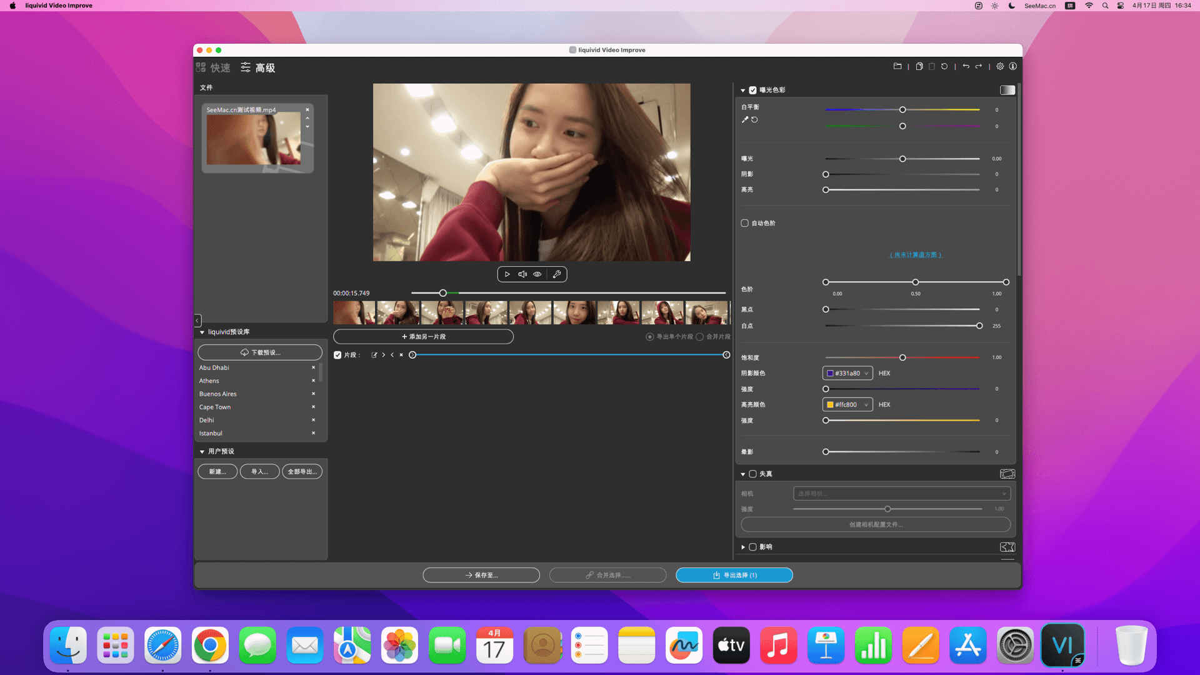The width and height of the screenshot is (1200, 675).
Task: Toggle the 片段 checkbox
Action: coord(337,355)
